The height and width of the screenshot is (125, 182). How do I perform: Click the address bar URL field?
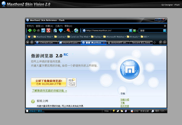coord(107,30)
